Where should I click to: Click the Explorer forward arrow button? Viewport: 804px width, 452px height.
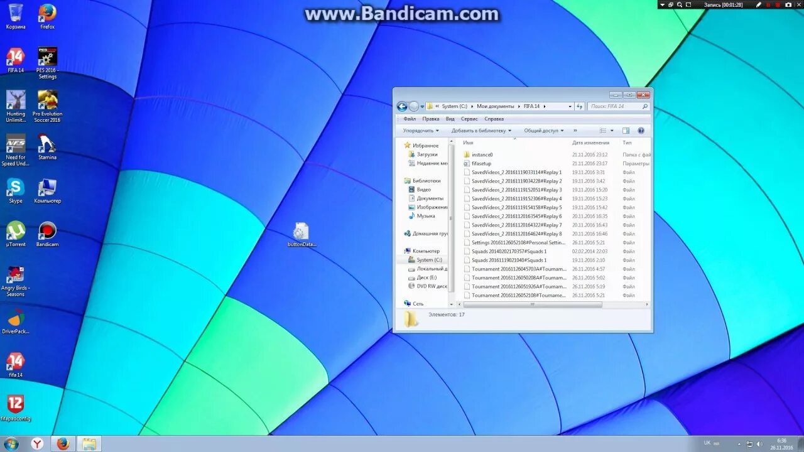(413, 106)
